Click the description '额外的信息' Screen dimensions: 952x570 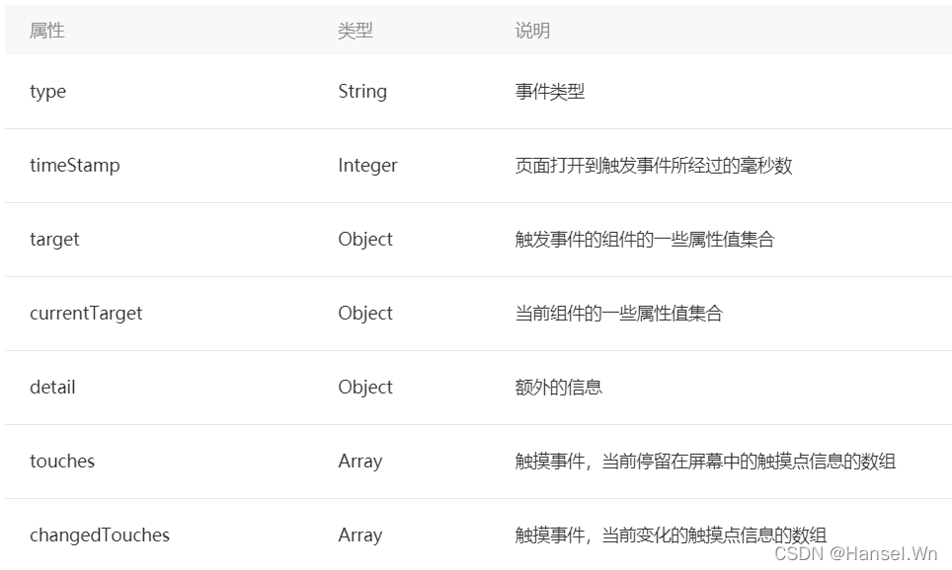pos(559,388)
